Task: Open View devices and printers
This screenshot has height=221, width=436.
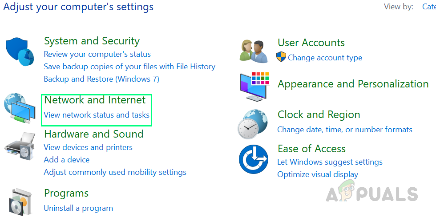Action: pyautogui.click(x=88, y=147)
